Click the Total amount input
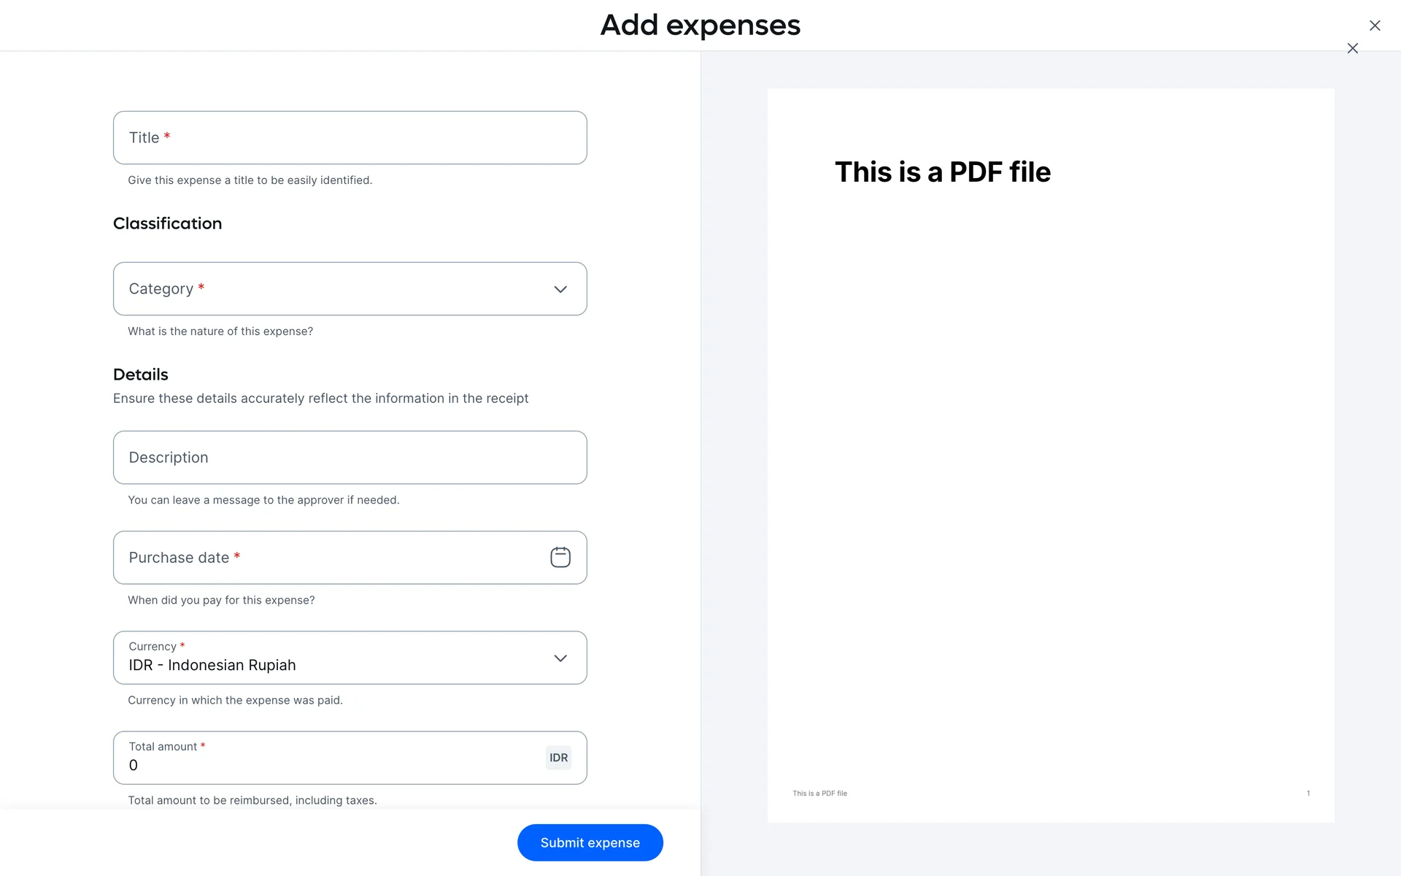This screenshot has width=1401, height=876. tap(328, 764)
